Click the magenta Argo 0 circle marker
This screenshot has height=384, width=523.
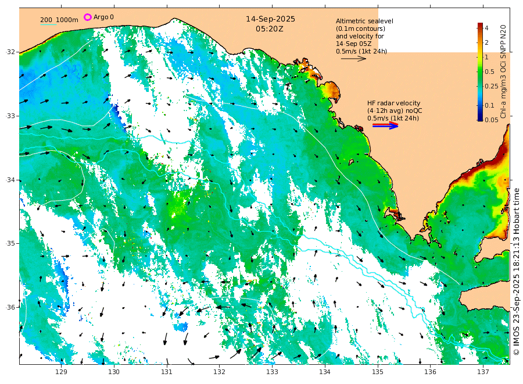click(x=87, y=17)
